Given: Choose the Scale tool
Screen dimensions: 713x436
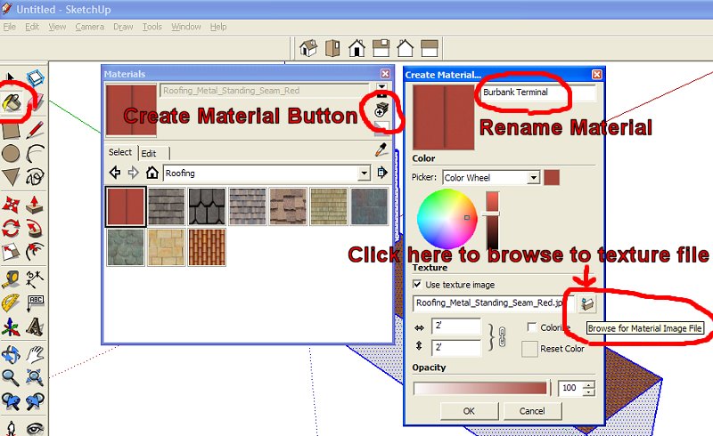Looking at the screenshot, I should click(11, 252).
